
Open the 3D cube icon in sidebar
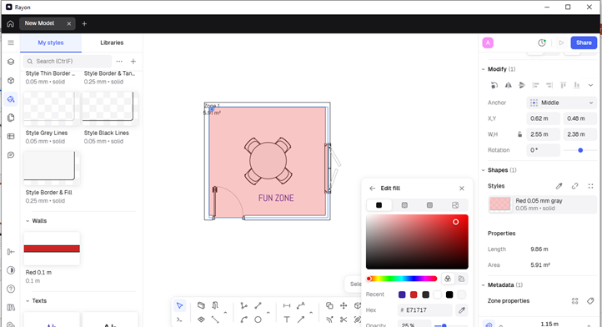pos(11,80)
